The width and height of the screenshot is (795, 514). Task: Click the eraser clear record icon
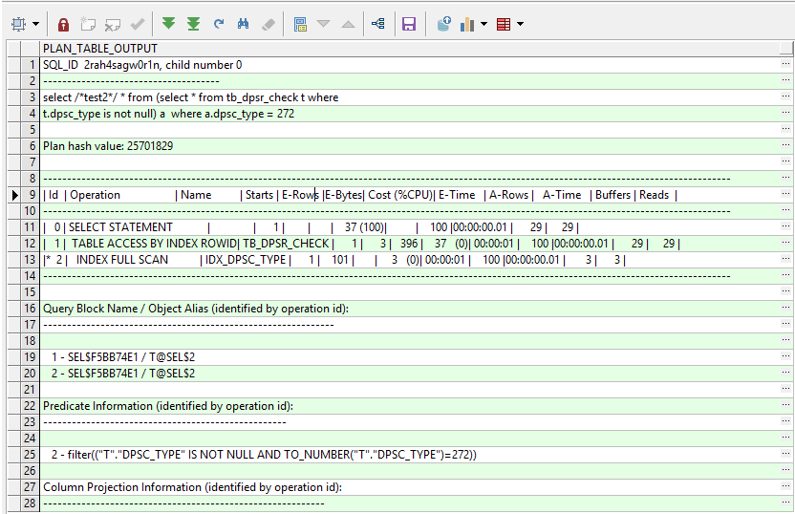coord(269,24)
